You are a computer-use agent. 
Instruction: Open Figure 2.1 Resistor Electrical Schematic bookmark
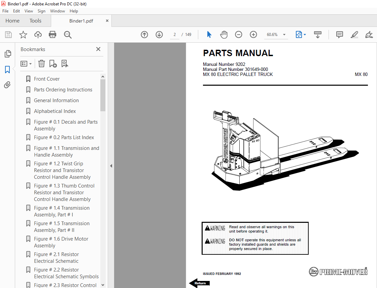click(56, 257)
